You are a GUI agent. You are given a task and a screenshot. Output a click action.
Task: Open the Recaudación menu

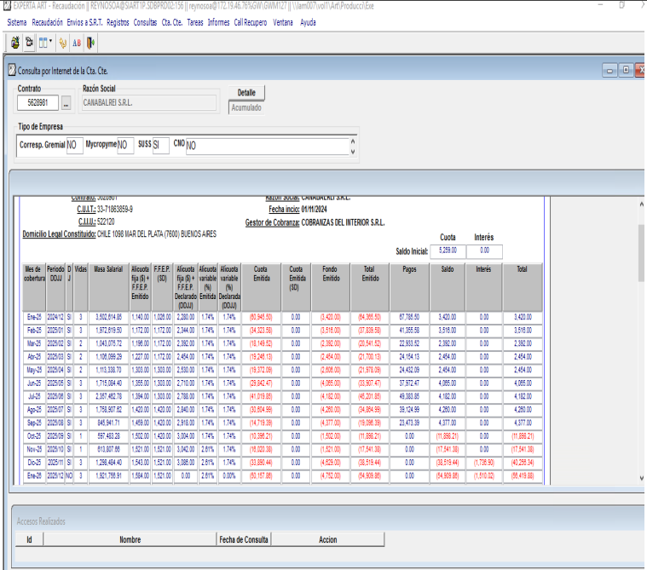(47, 22)
